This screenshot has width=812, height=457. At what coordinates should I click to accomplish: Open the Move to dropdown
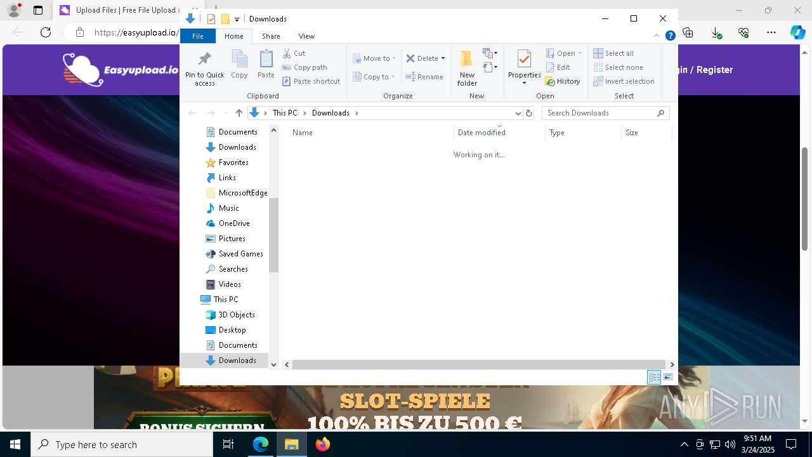click(374, 58)
